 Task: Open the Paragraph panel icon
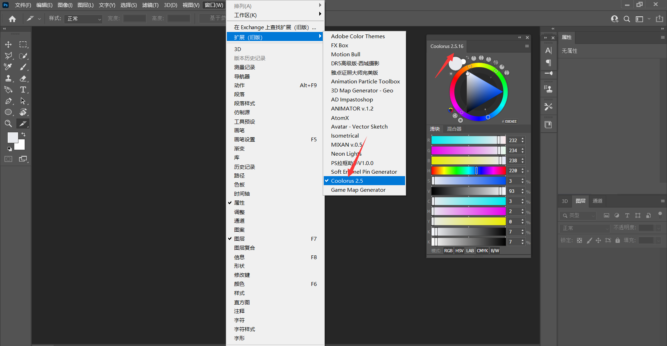tap(549, 63)
